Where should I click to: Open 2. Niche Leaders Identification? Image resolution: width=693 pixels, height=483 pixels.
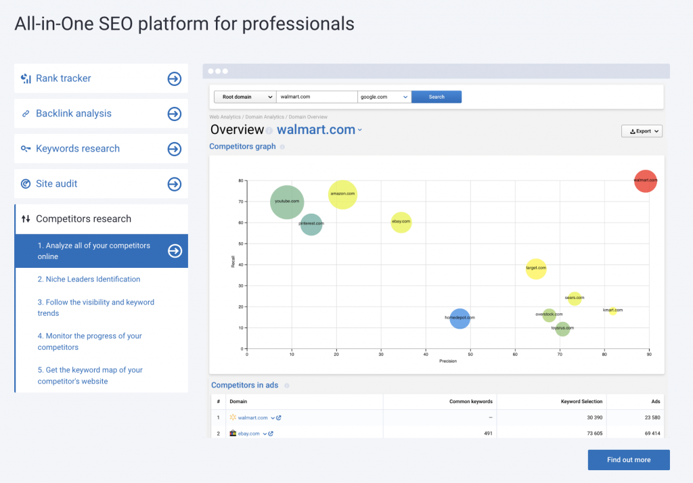point(89,279)
